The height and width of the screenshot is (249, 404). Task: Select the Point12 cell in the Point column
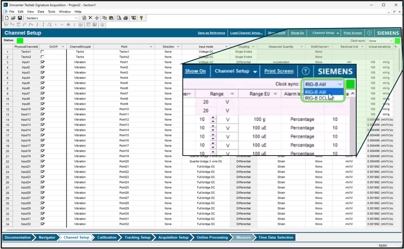click(x=124, y=120)
